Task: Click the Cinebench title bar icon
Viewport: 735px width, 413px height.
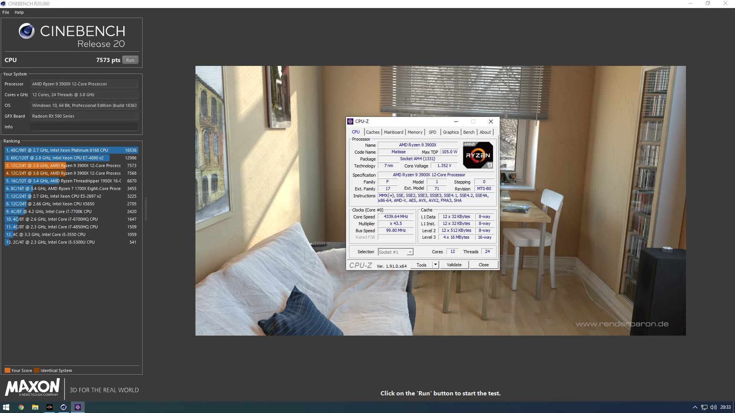Action: click(3, 3)
